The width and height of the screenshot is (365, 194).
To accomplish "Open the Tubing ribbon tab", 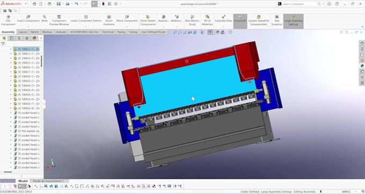I will click(x=133, y=32).
